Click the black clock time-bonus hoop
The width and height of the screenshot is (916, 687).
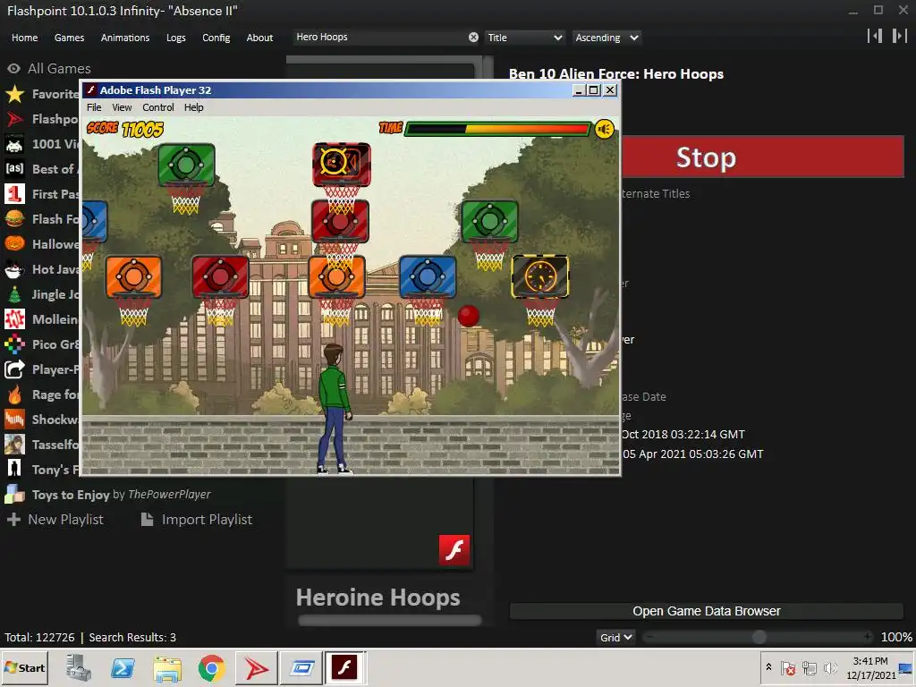(x=539, y=277)
